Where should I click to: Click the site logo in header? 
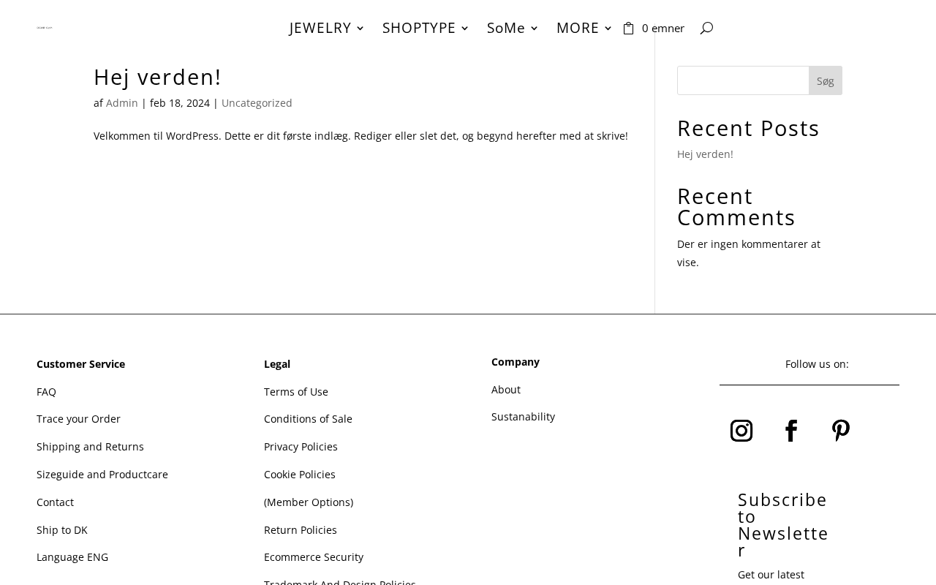pos(45,28)
